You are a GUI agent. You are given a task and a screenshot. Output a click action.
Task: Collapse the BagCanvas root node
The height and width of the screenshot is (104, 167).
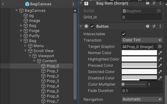pyautogui.click(x=17, y=11)
